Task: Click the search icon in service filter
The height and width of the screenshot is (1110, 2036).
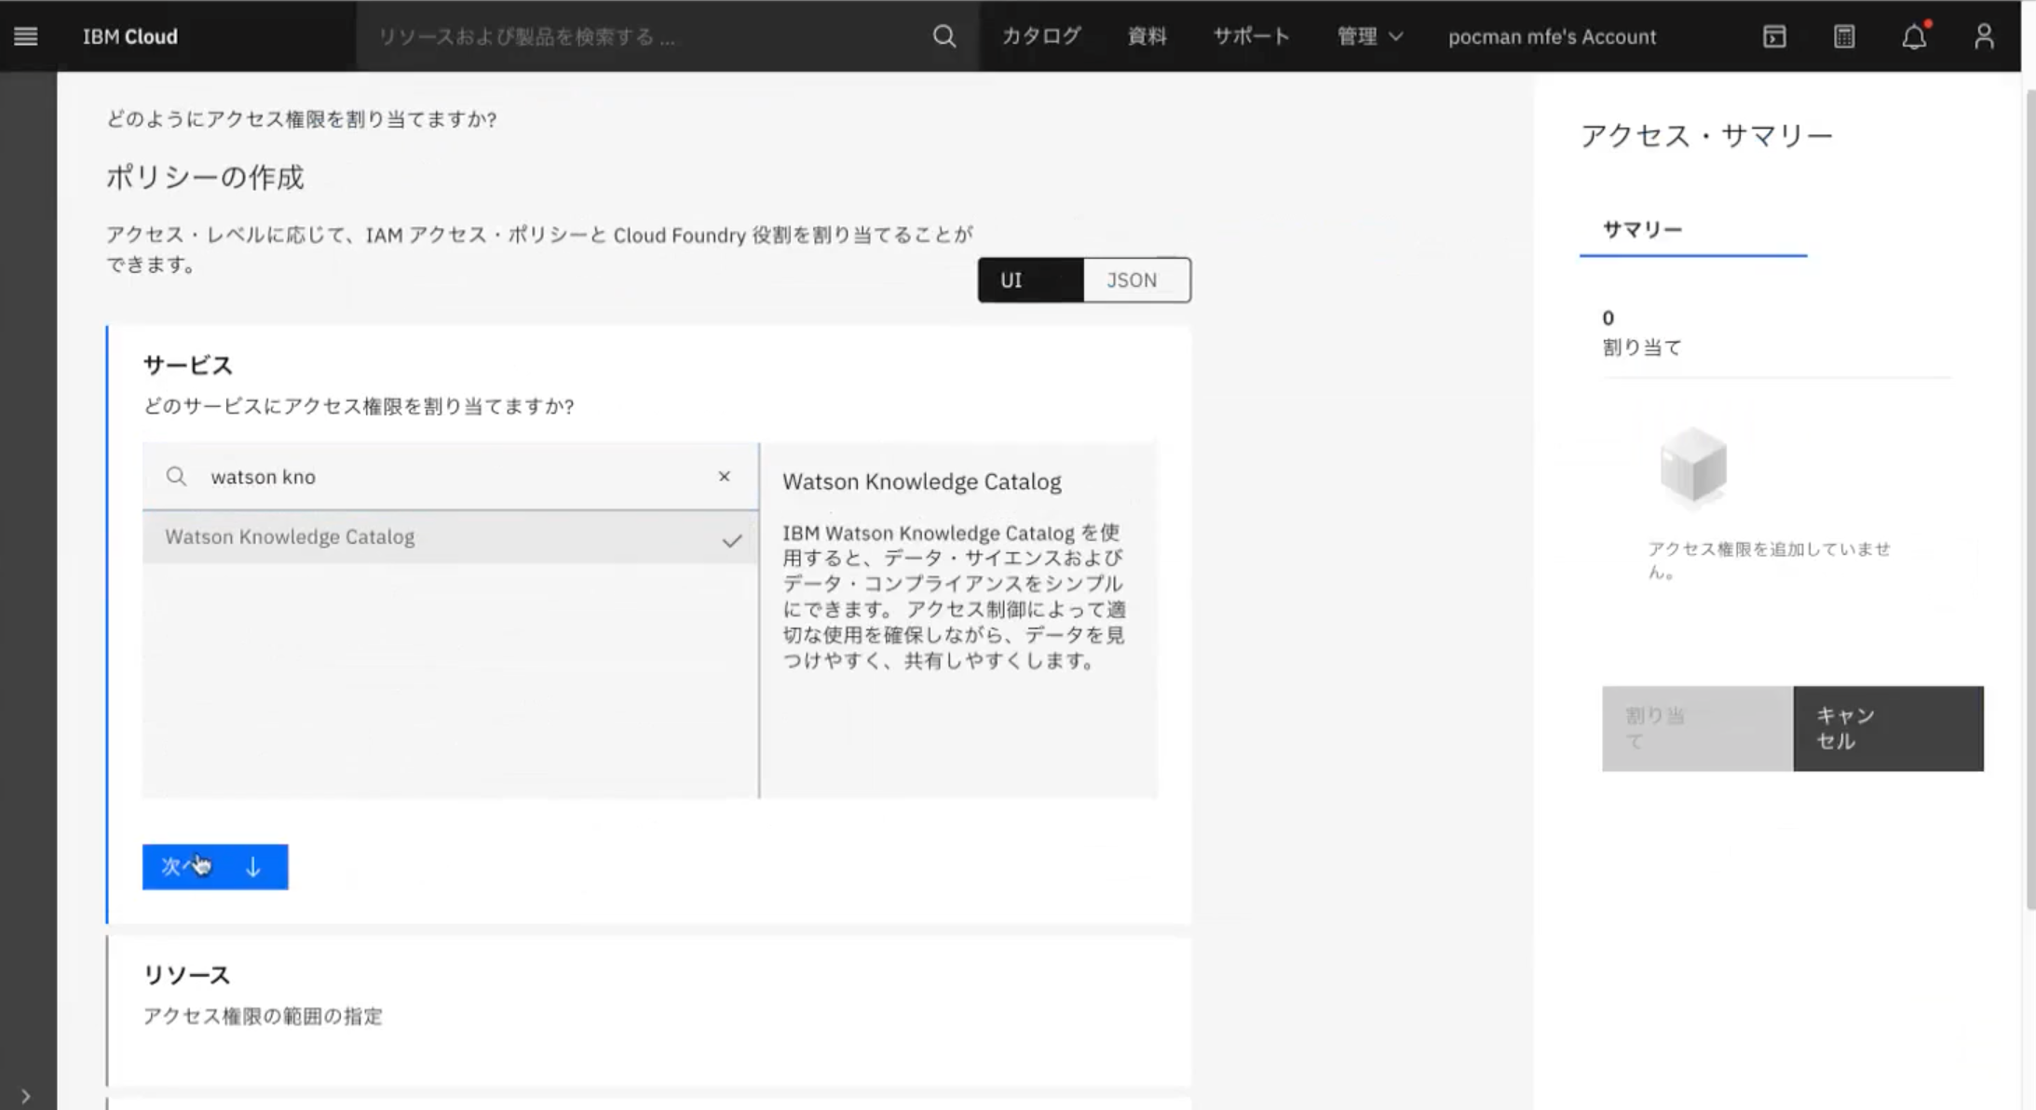Action: (x=176, y=477)
